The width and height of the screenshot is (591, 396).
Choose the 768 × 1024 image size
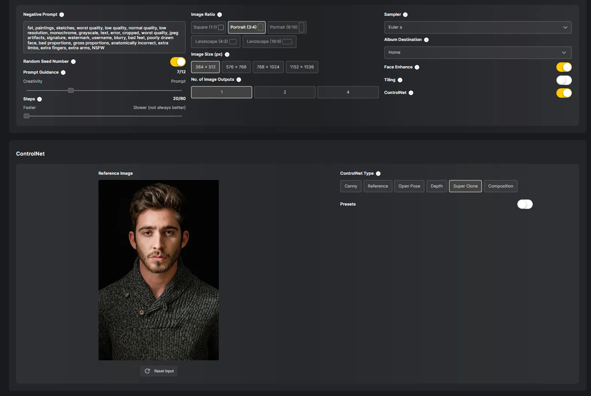pos(268,67)
